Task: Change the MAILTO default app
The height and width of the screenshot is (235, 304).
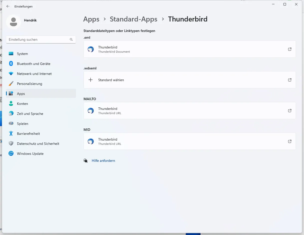Action: 190,111
